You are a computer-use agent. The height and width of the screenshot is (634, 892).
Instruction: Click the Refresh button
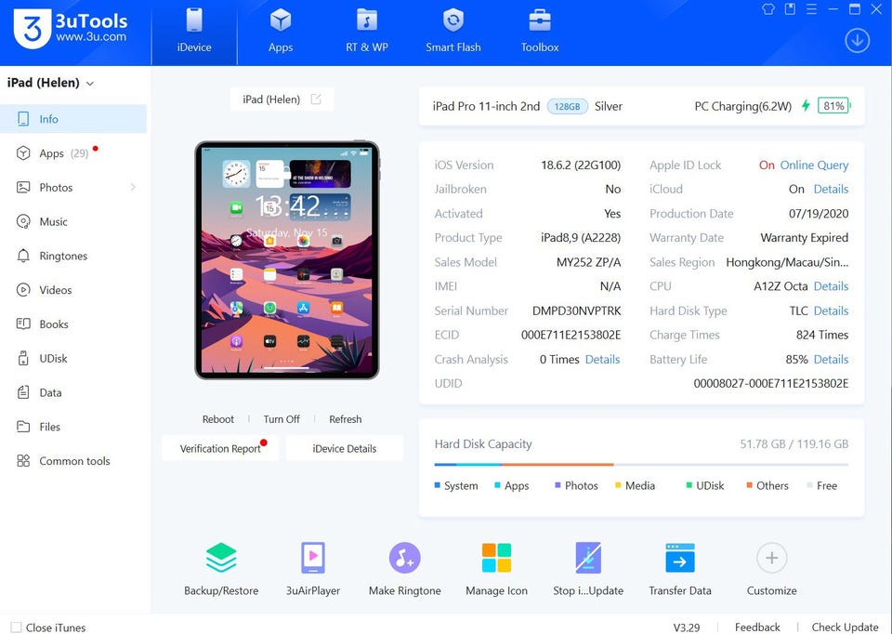tap(346, 419)
